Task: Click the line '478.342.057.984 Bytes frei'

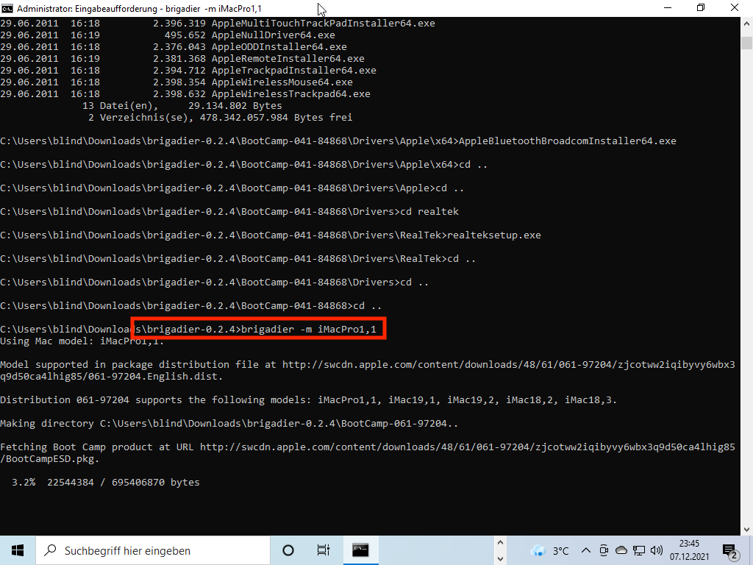Action: pyautogui.click(x=276, y=117)
